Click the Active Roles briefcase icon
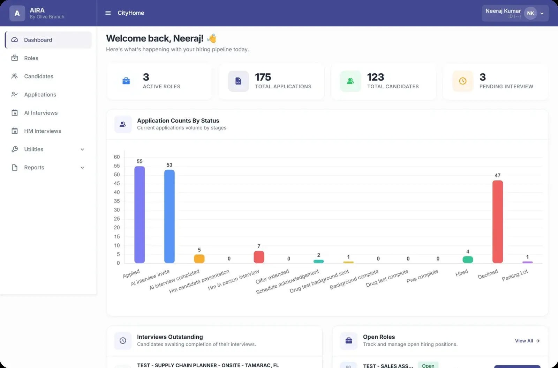 pyautogui.click(x=126, y=81)
